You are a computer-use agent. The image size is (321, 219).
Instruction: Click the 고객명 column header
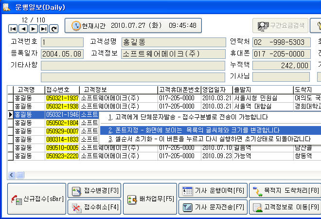pos(29,90)
